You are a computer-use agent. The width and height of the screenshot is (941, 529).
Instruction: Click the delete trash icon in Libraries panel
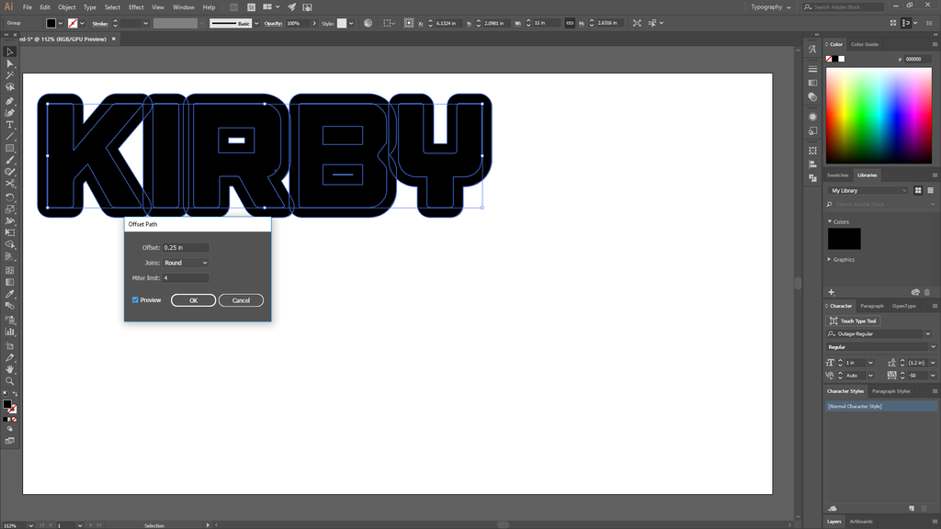(x=927, y=292)
